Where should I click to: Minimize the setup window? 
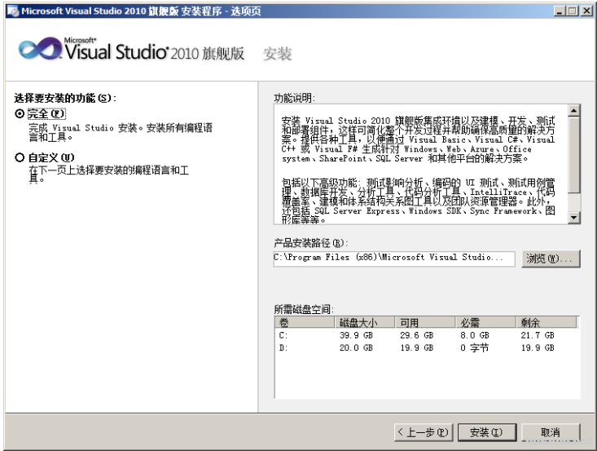(559, 11)
